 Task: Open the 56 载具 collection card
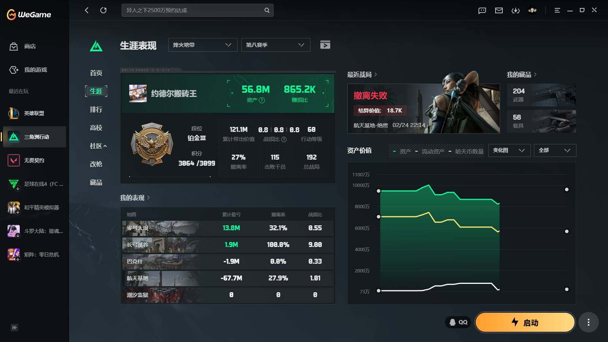click(x=541, y=121)
